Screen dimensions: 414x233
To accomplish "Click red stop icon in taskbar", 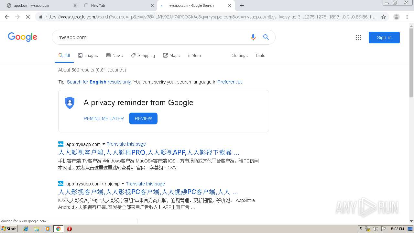I will 69,229.
